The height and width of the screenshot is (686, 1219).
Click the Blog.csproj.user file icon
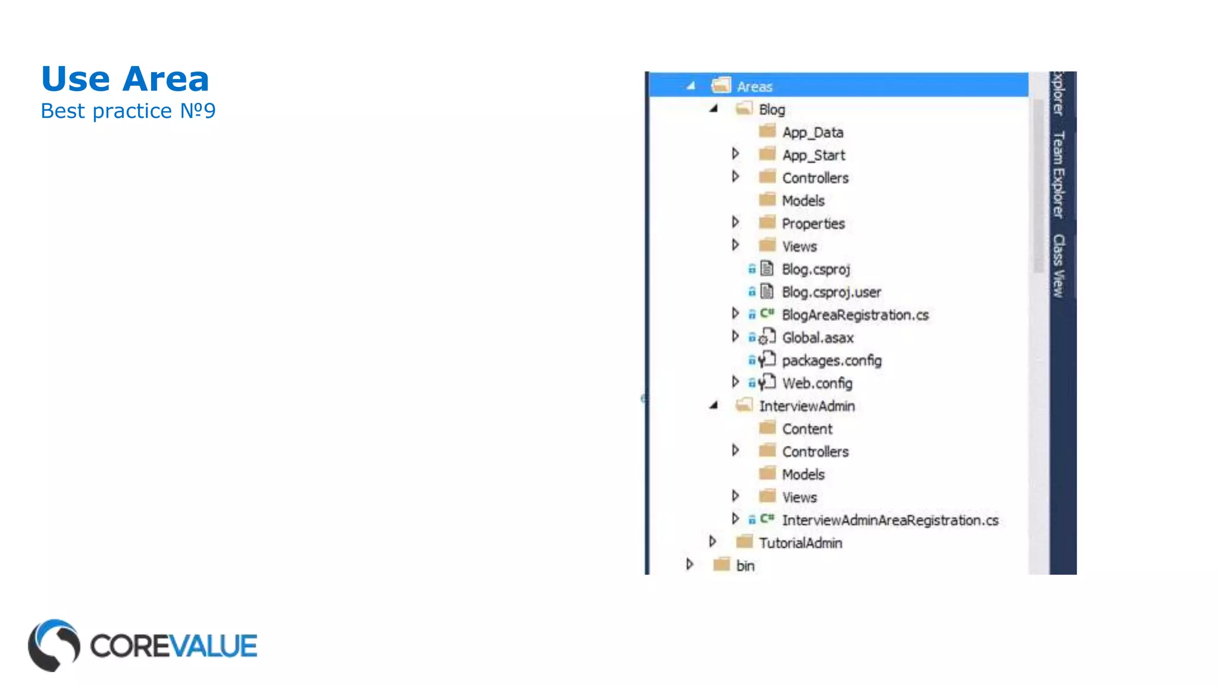point(767,292)
